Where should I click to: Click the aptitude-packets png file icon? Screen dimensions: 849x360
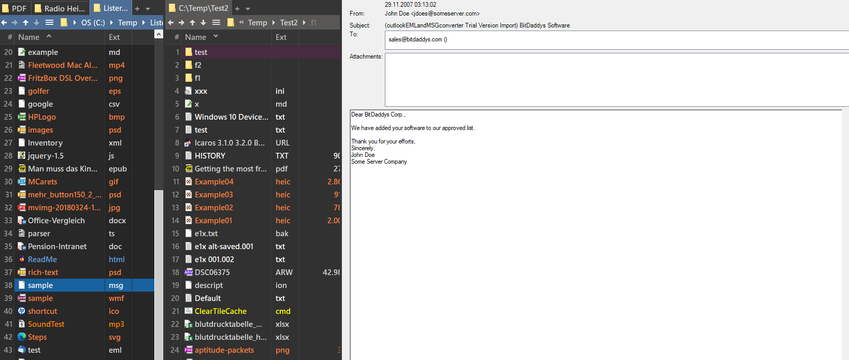pyautogui.click(x=189, y=350)
